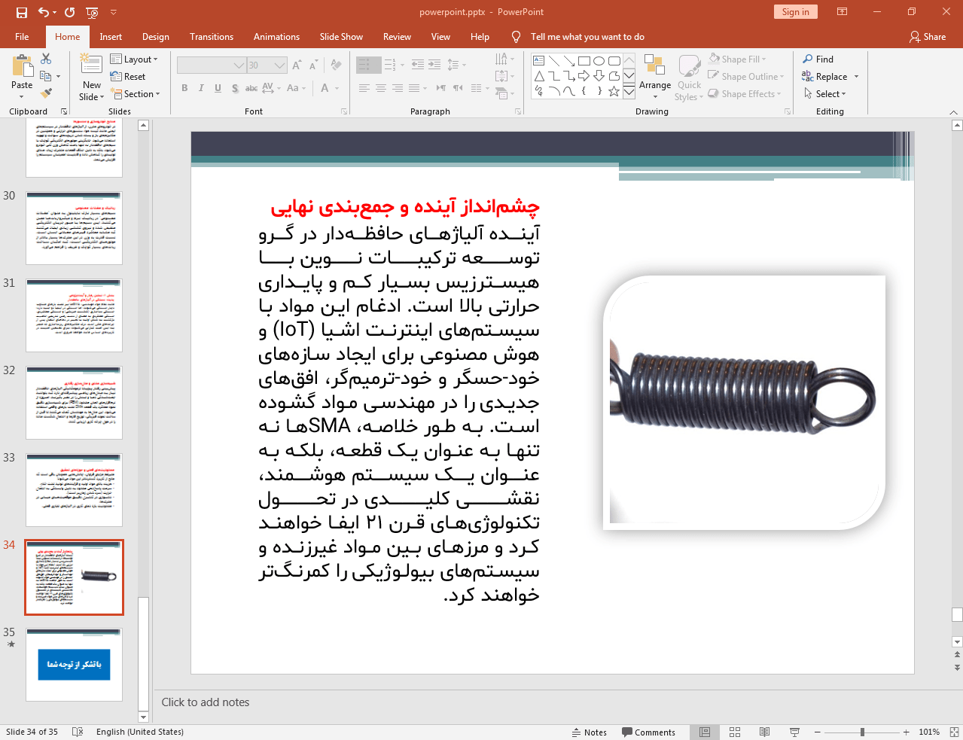Open the Slide Show tab
The image size is (963, 740).
(340, 37)
